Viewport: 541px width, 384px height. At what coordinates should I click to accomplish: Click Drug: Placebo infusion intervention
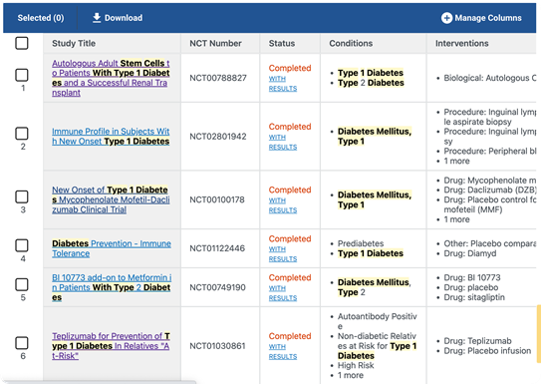(x=487, y=351)
